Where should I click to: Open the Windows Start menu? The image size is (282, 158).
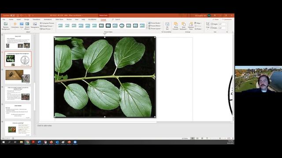(4, 142)
